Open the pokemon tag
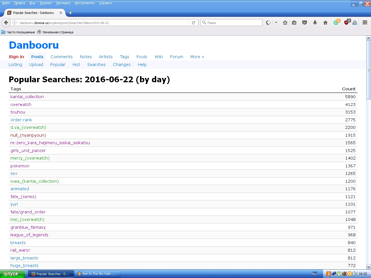Viewport: 371px width, 278px height. (20, 166)
